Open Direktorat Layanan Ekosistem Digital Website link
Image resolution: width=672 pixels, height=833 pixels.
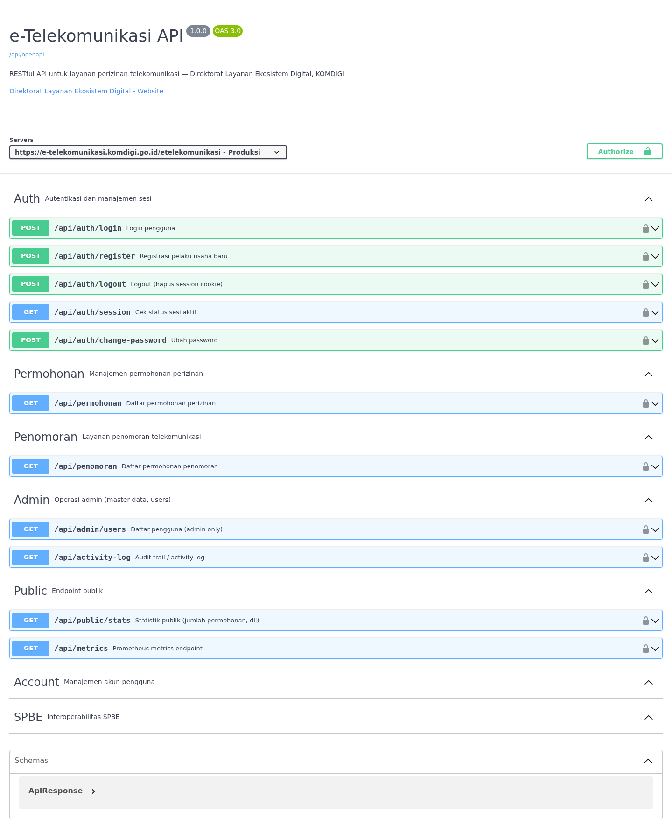tap(86, 91)
